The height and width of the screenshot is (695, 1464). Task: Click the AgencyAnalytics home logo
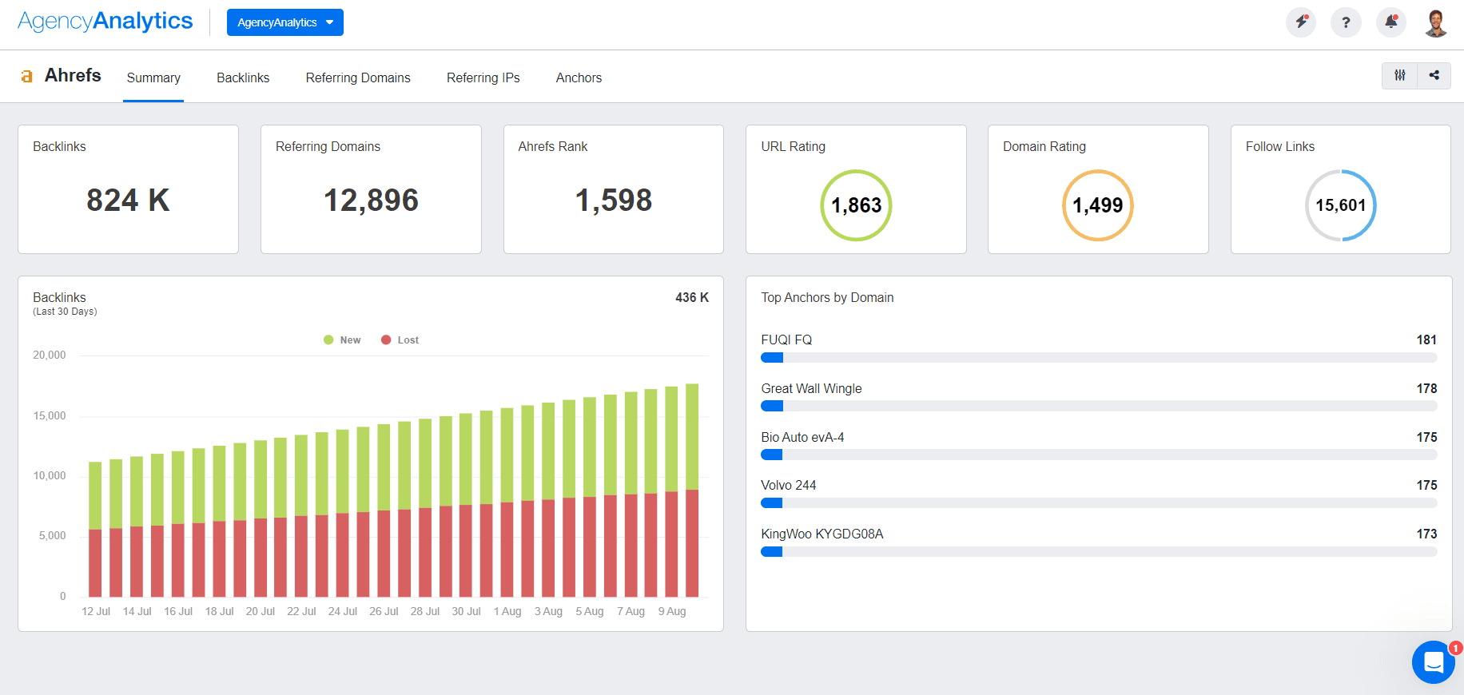[x=105, y=22]
